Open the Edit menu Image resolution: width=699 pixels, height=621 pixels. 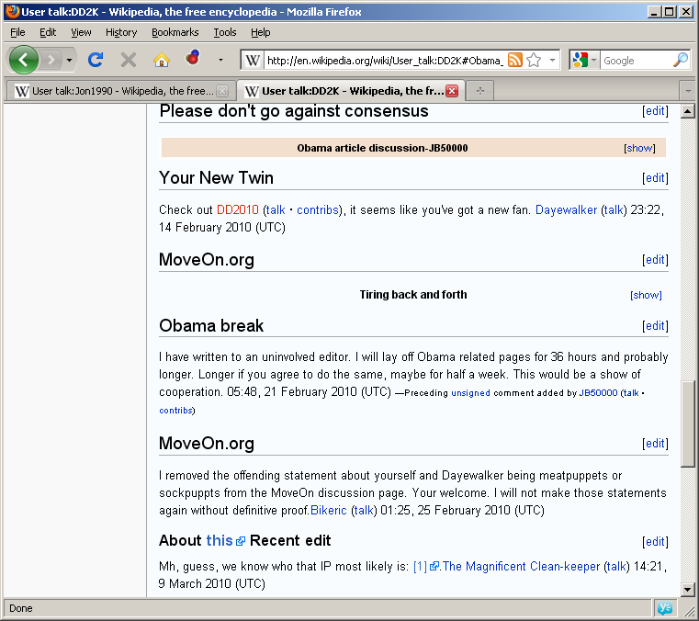pyautogui.click(x=48, y=32)
